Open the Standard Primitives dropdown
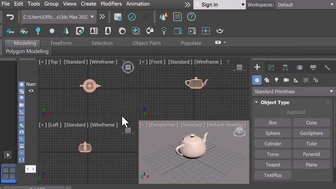336x189 pixels. 293,91
